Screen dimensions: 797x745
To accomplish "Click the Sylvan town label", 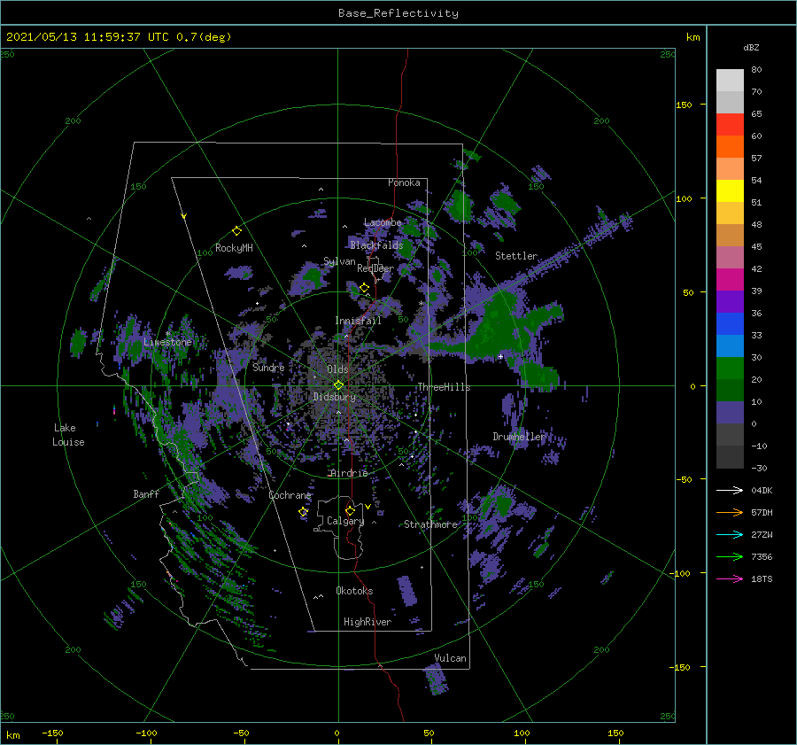I will (x=339, y=261).
